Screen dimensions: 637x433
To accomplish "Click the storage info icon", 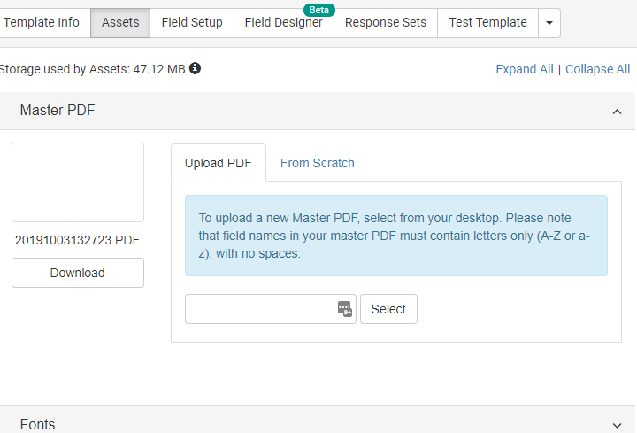I will click(x=195, y=68).
